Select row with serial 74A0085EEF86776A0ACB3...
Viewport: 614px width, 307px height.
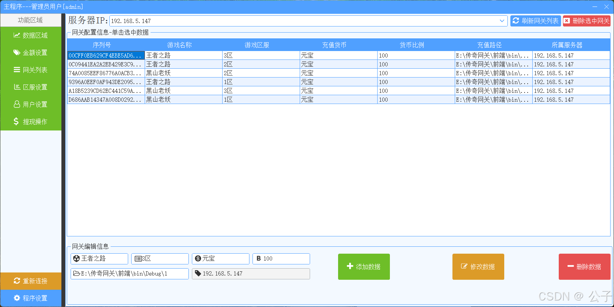338,73
